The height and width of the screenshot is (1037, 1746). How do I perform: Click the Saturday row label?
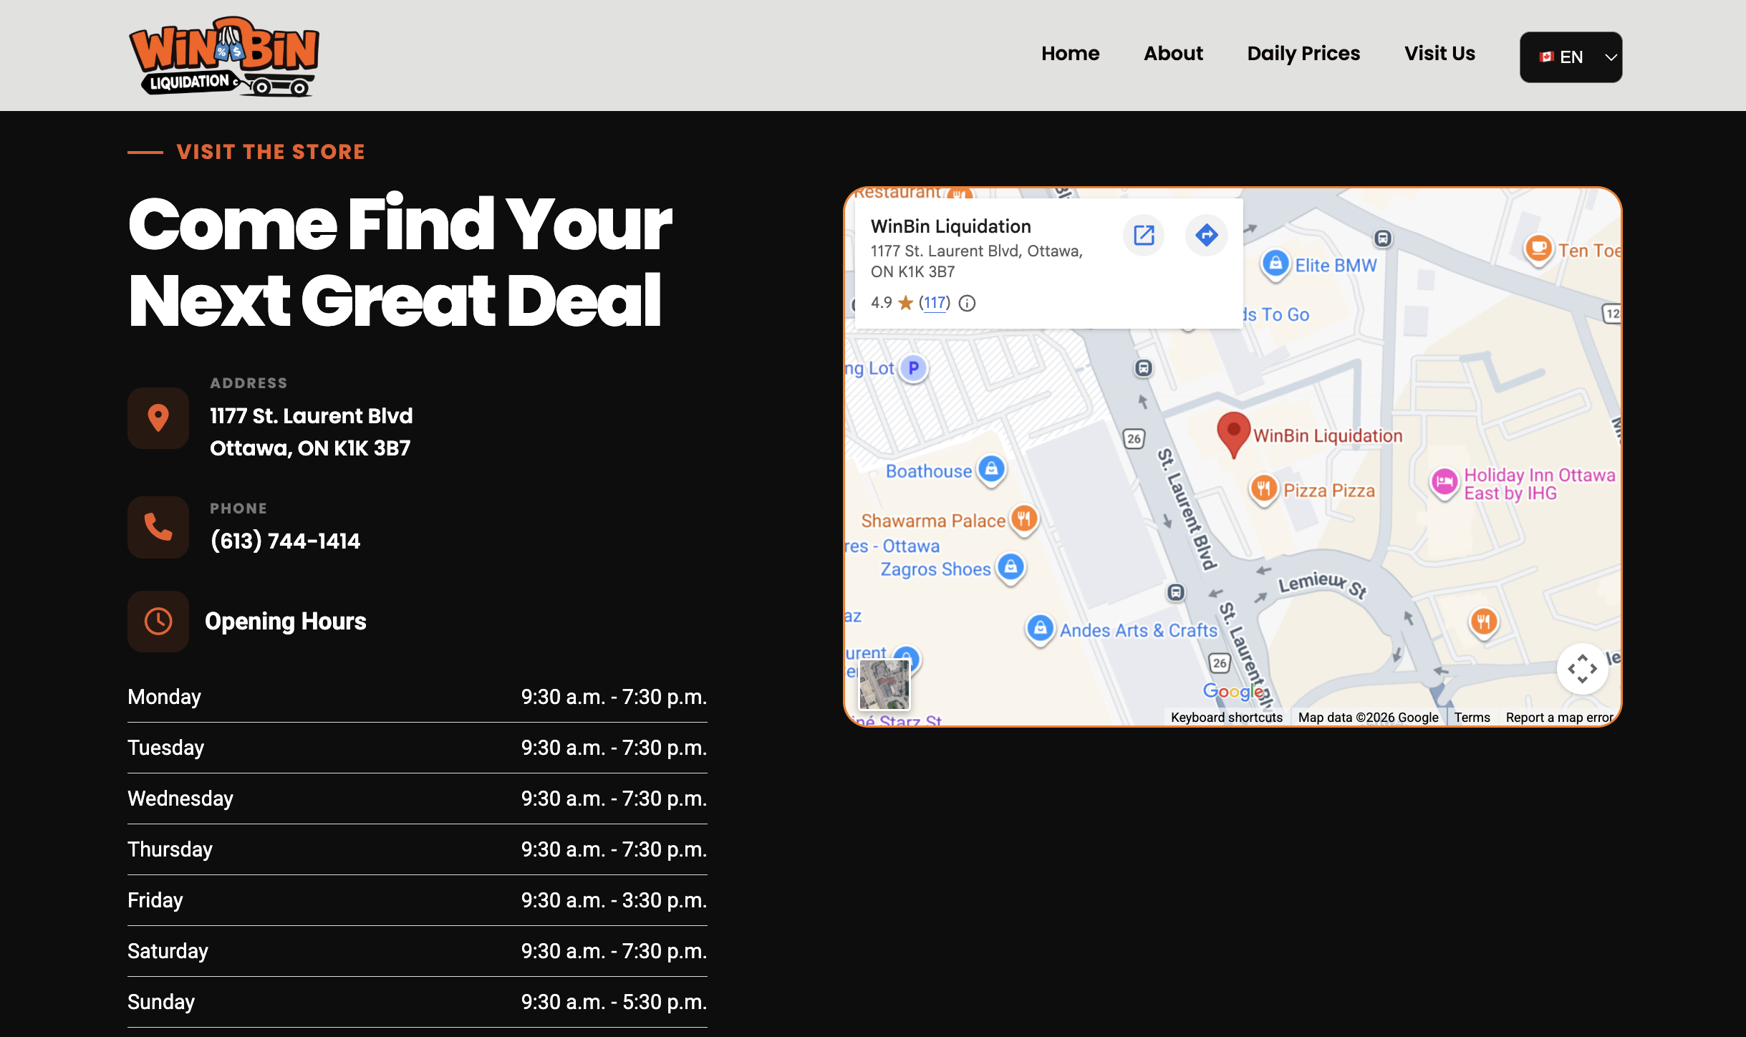point(168,951)
